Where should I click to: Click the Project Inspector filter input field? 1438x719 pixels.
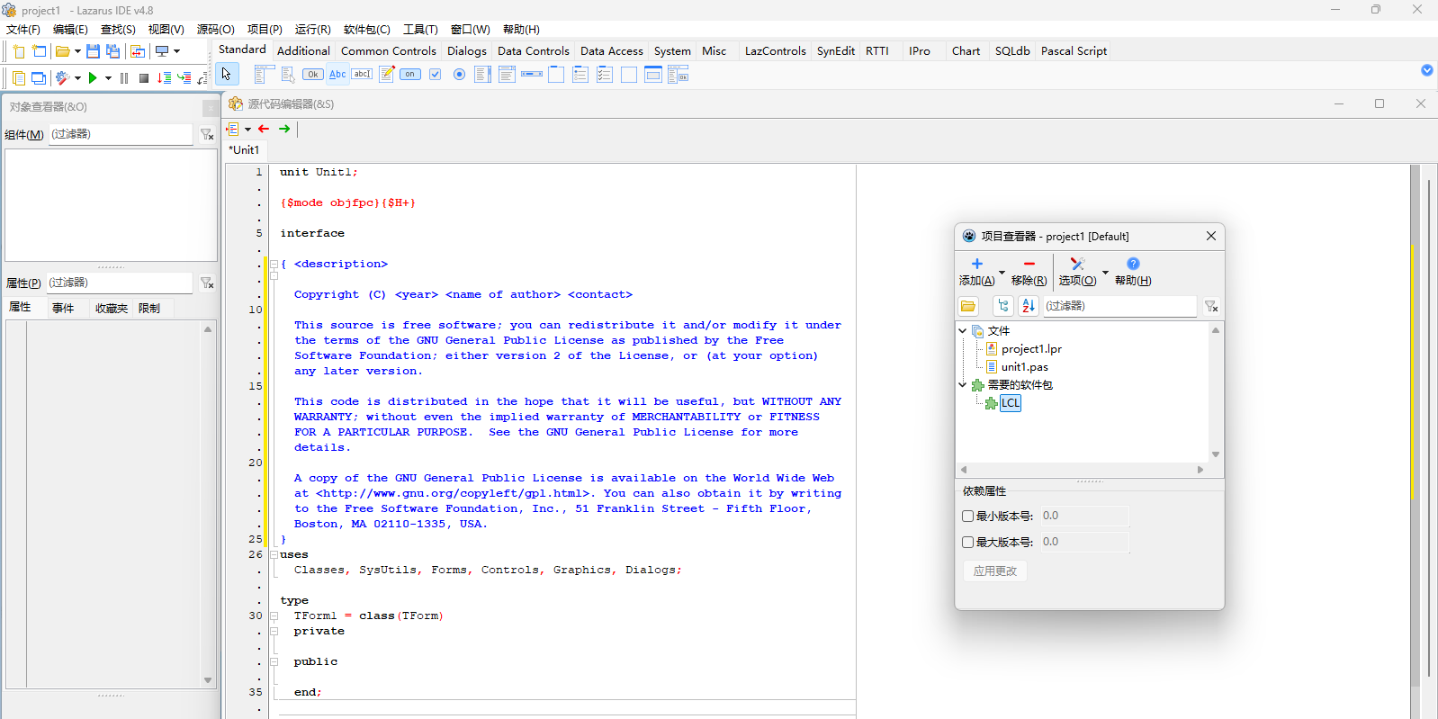click(x=1119, y=306)
